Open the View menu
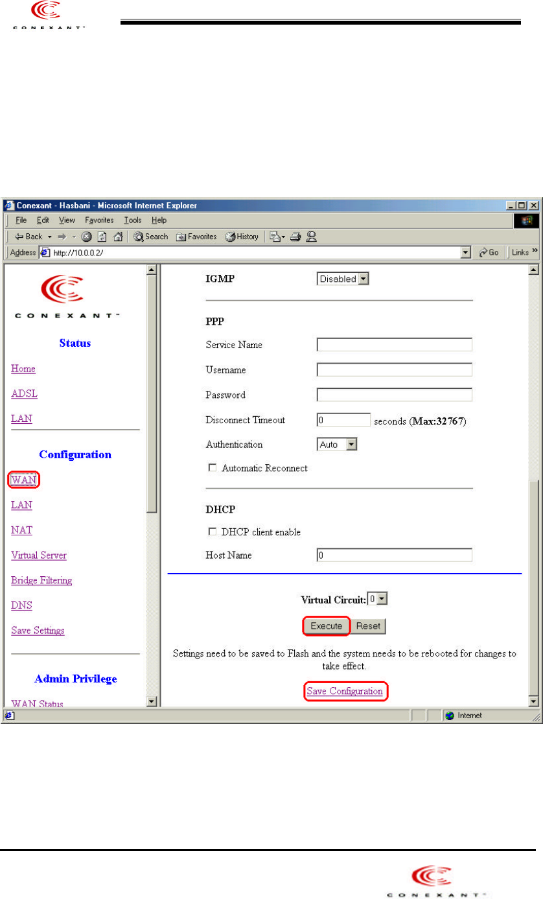 click(x=66, y=220)
